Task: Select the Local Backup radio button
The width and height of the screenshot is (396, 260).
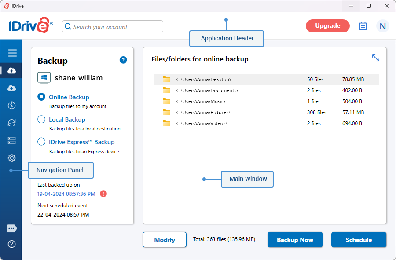Action: coord(41,119)
